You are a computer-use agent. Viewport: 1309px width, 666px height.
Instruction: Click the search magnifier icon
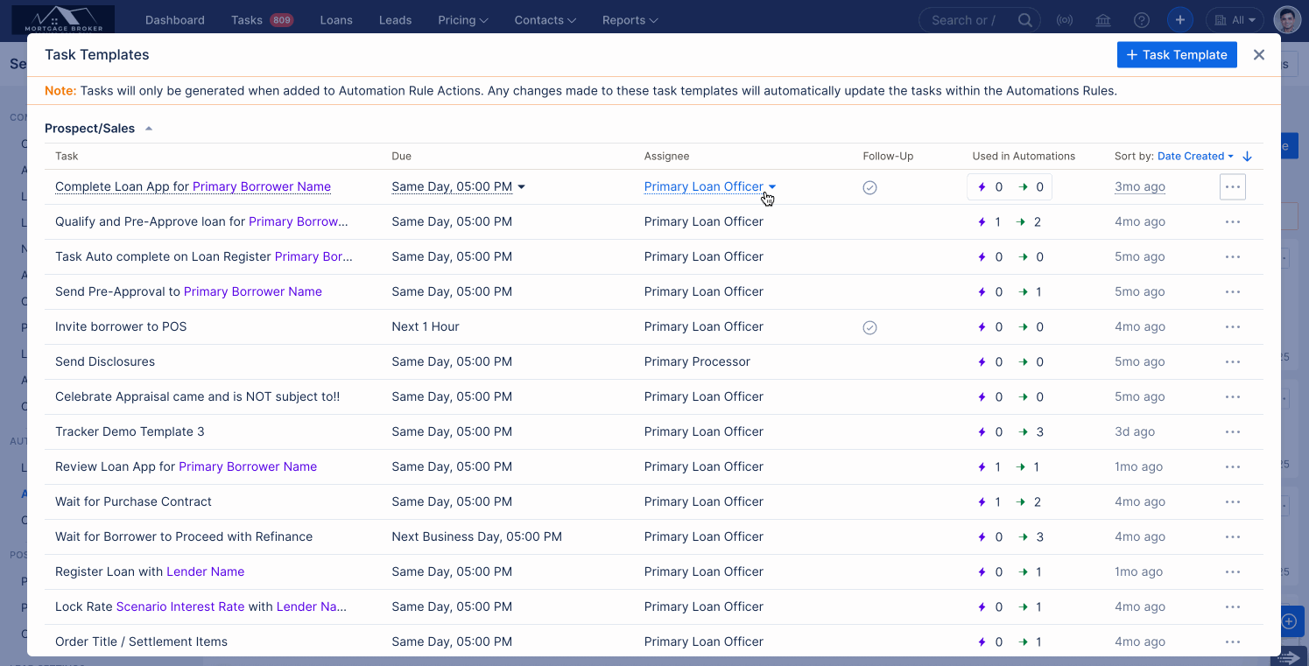pyautogui.click(x=1025, y=20)
